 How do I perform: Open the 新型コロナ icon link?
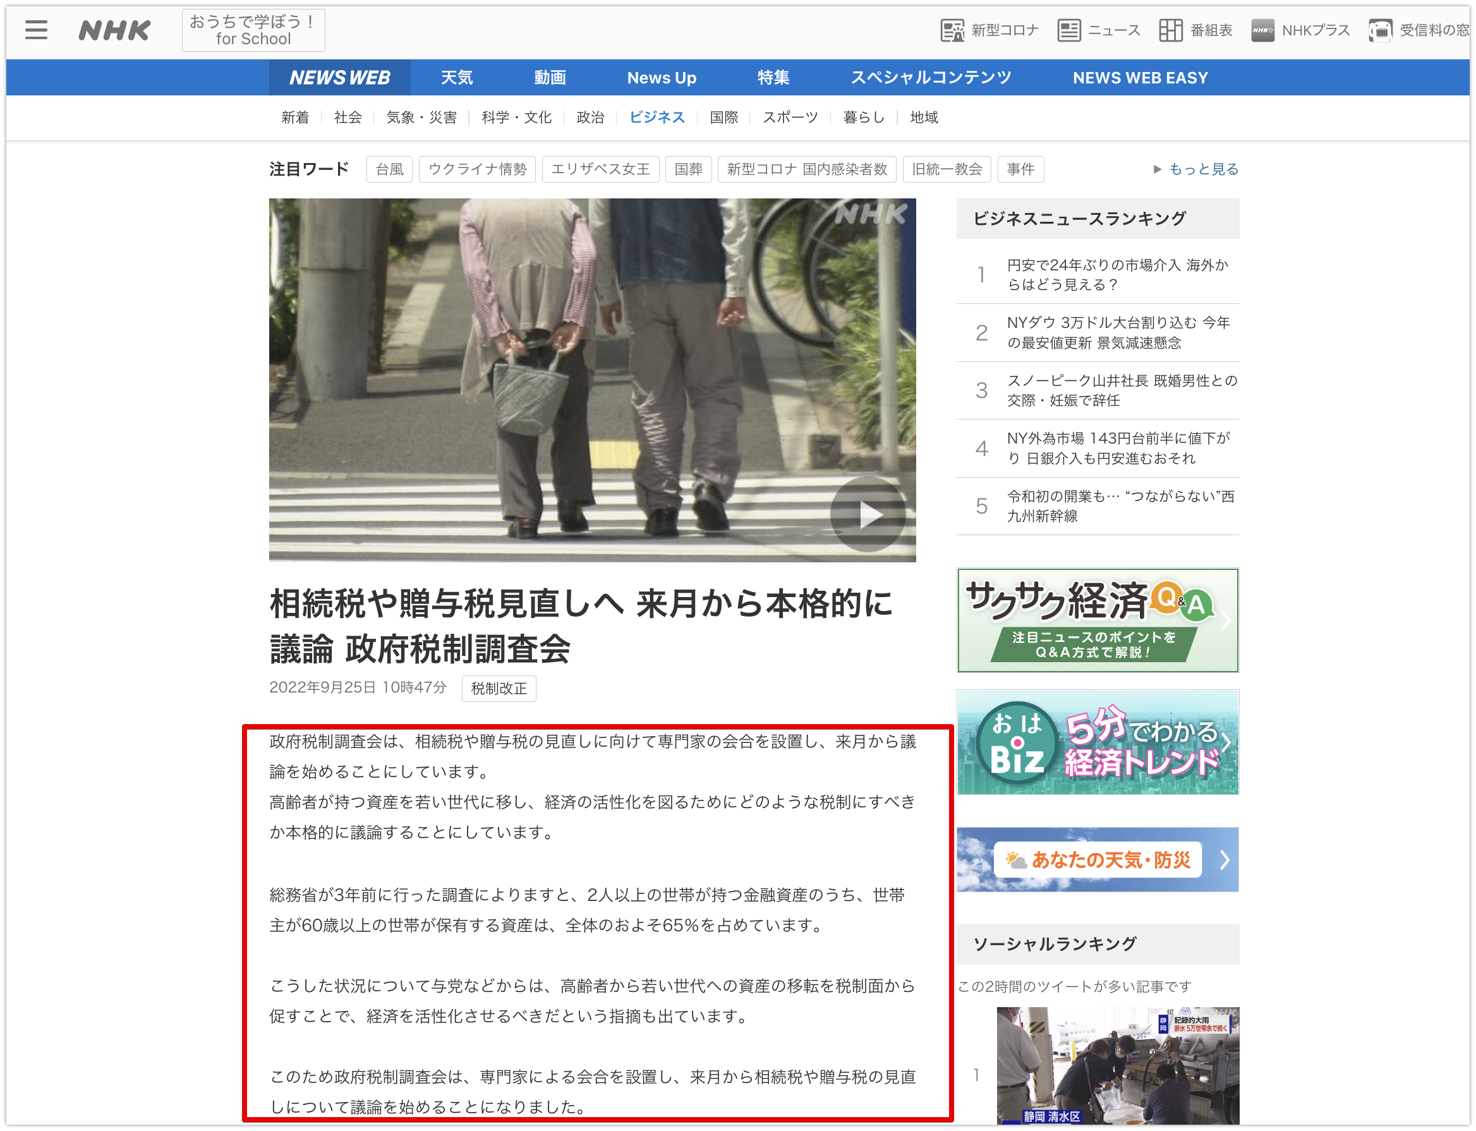point(989,30)
